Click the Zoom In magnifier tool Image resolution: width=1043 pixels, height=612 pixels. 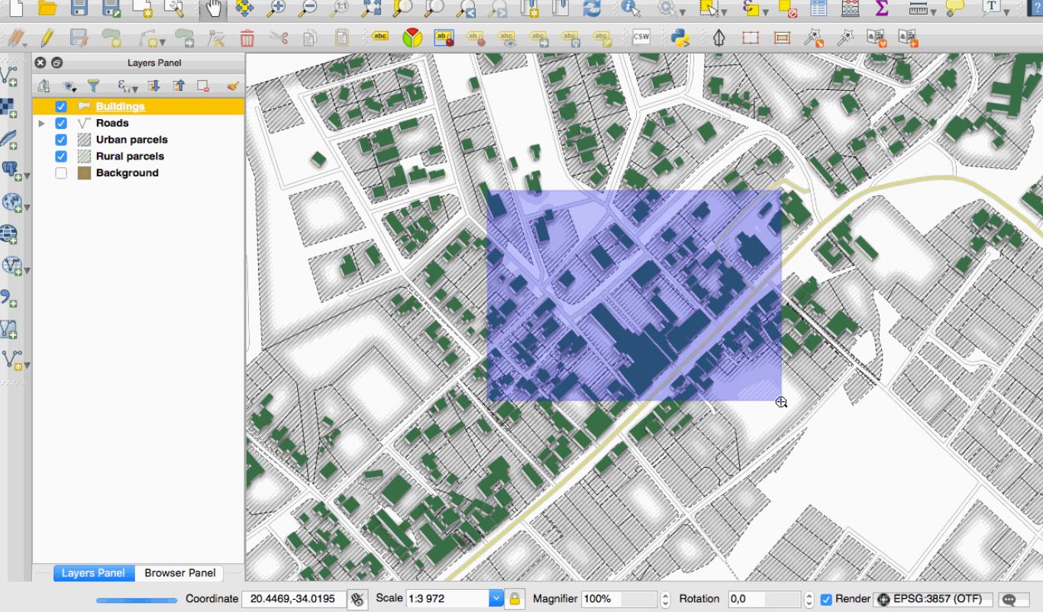click(278, 8)
